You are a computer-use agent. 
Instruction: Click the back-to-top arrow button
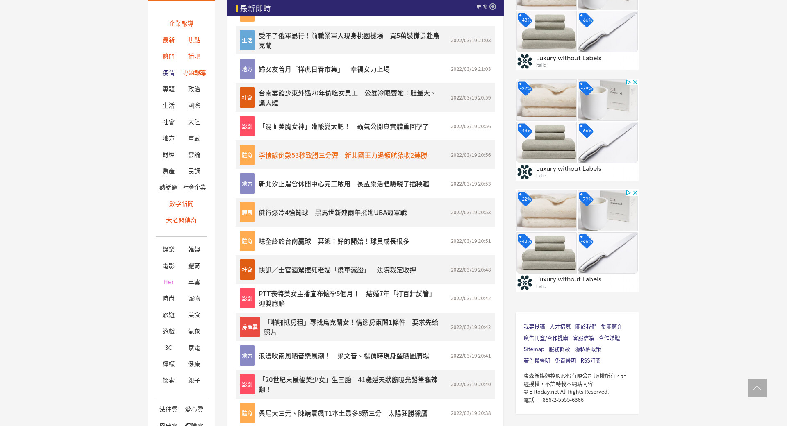[x=757, y=388]
